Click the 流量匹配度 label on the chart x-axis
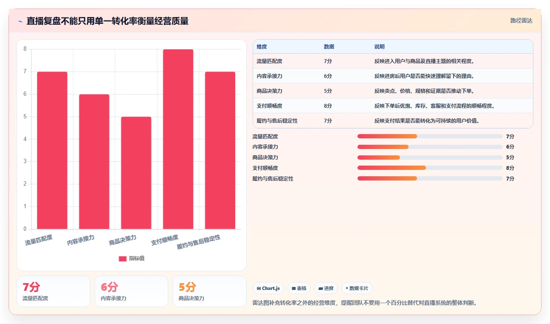550x324 pixels. tap(39, 240)
